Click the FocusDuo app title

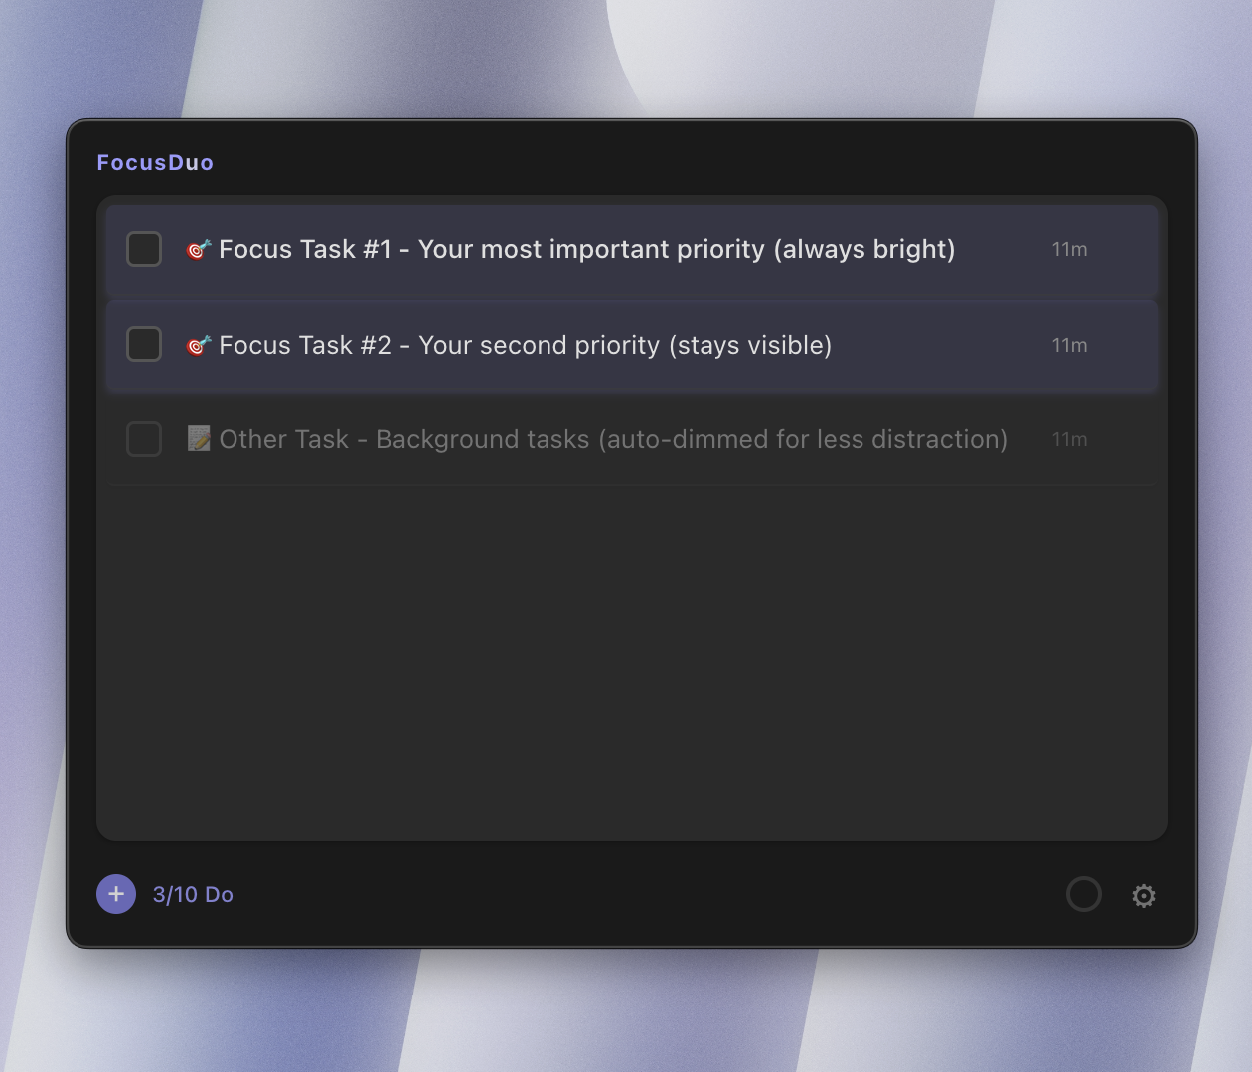[x=155, y=163]
